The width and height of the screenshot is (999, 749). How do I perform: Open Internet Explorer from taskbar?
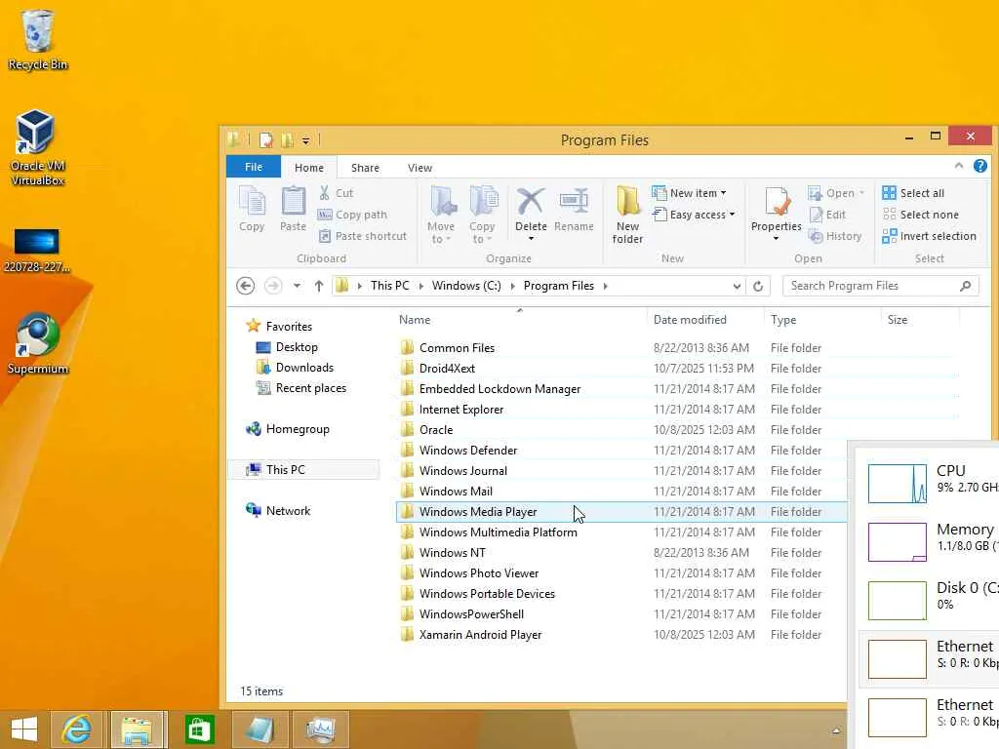(x=76, y=729)
